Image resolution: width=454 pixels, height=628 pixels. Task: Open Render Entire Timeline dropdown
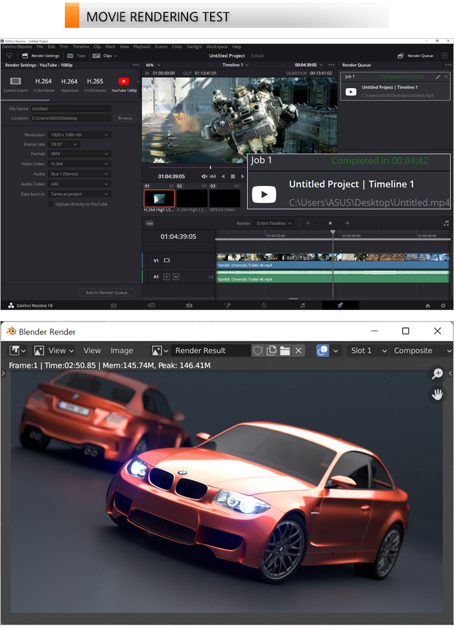coord(274,223)
